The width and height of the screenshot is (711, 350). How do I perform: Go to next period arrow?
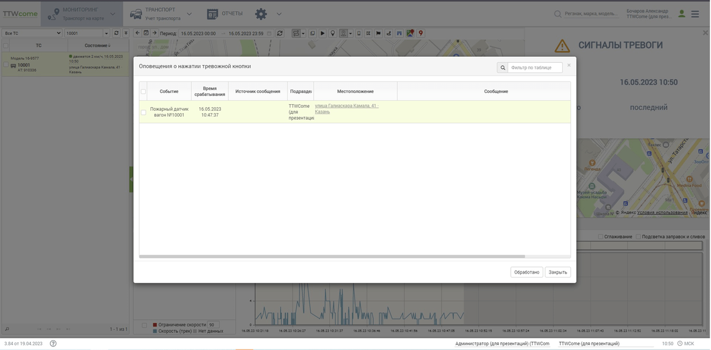[x=154, y=33]
